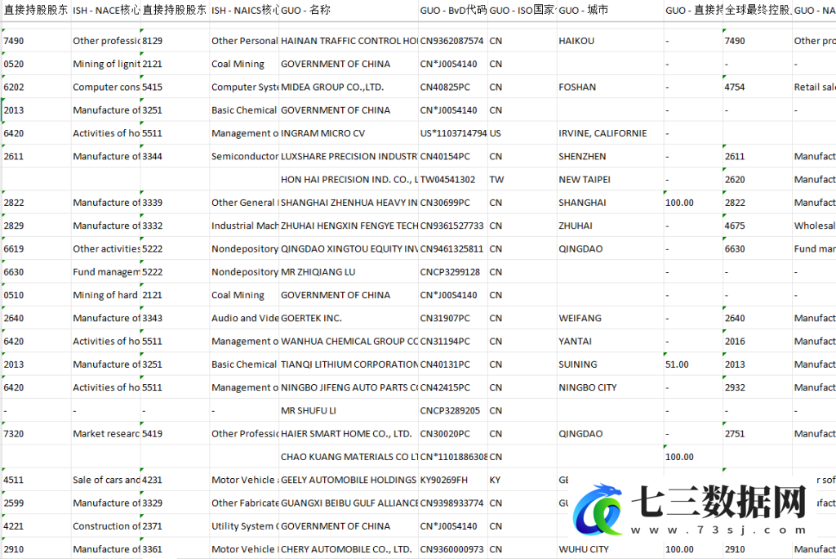Click BvD code CN40825PC
The image size is (836, 559).
tap(453, 87)
